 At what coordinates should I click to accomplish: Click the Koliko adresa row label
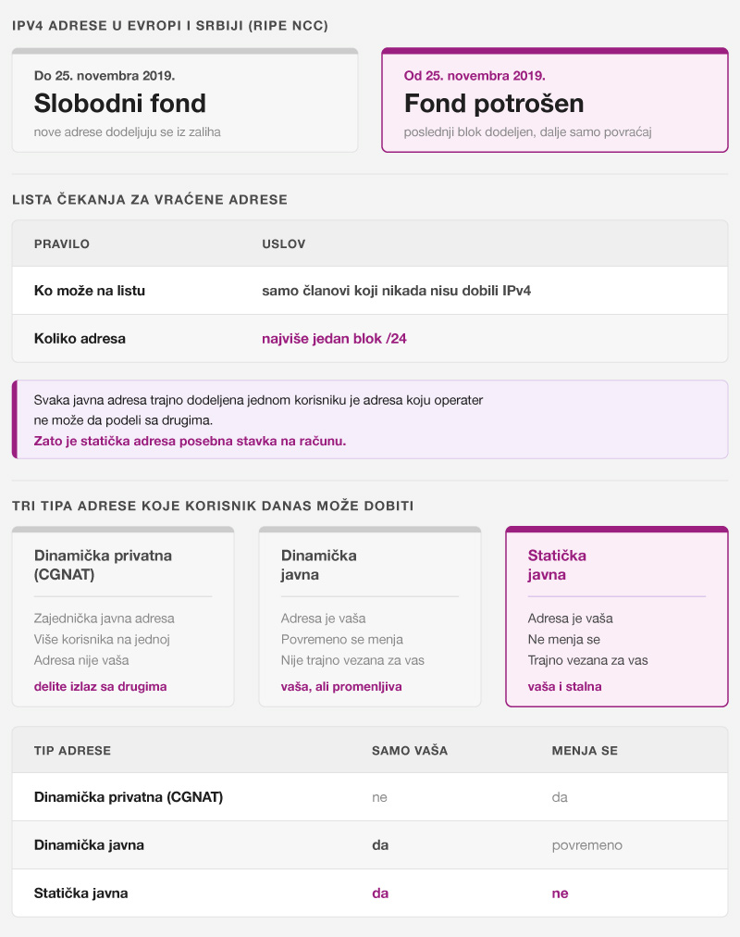80,338
